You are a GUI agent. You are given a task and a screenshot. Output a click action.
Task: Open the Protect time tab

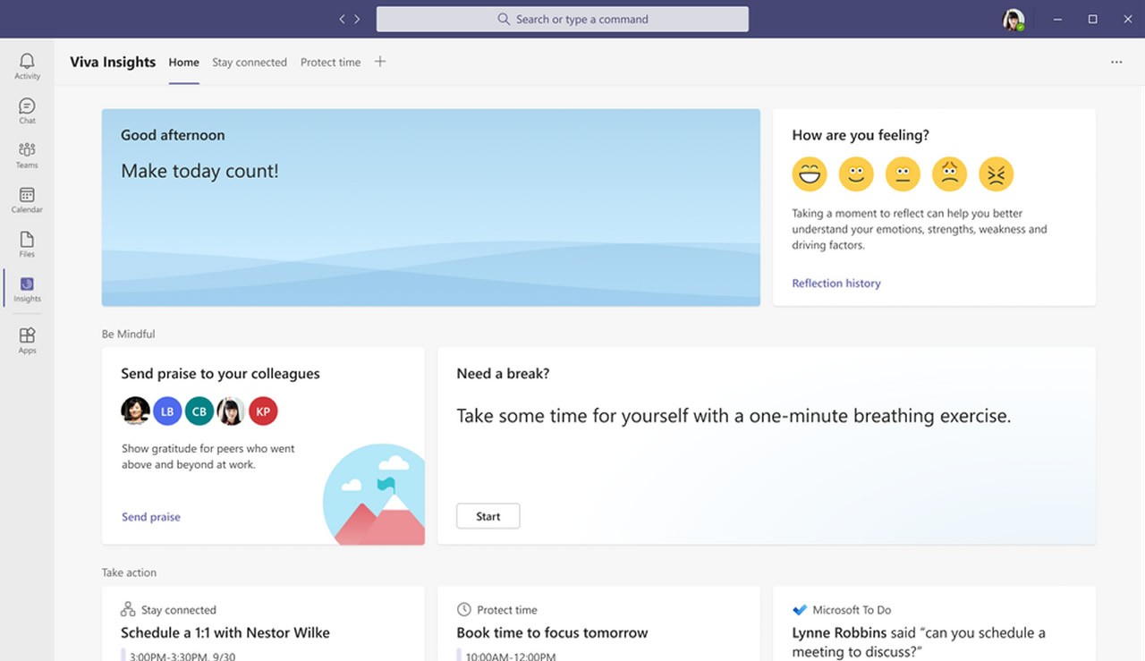330,62
